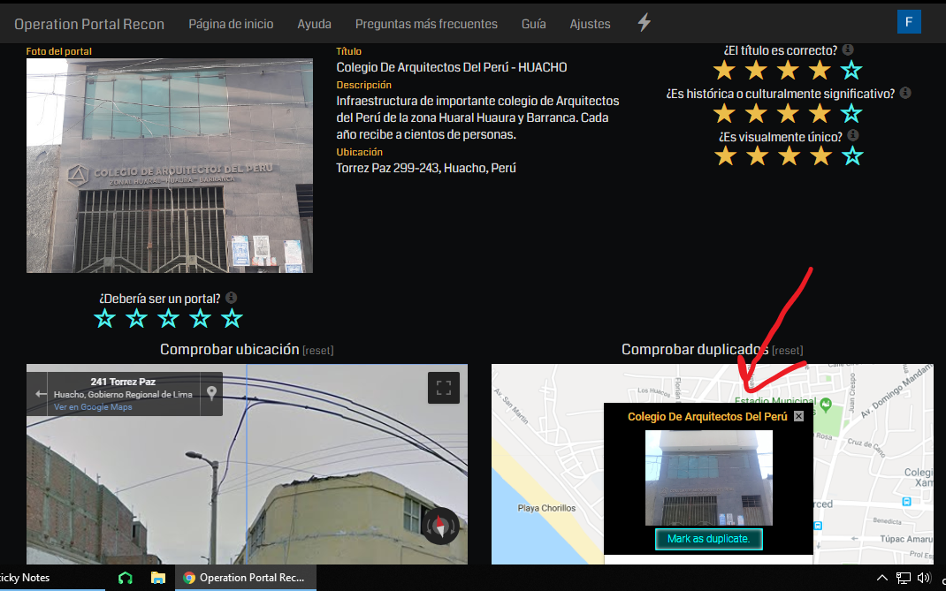Rate 'should be a portal' three stars
The image size is (946, 591).
point(168,318)
